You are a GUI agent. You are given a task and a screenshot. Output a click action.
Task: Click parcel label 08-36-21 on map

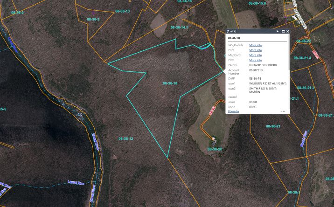click(273, 126)
